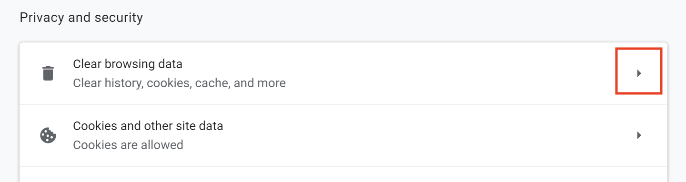Select 'Clear history, cookies, cache, and more' text
The width and height of the screenshot is (686, 182).
[x=179, y=83]
